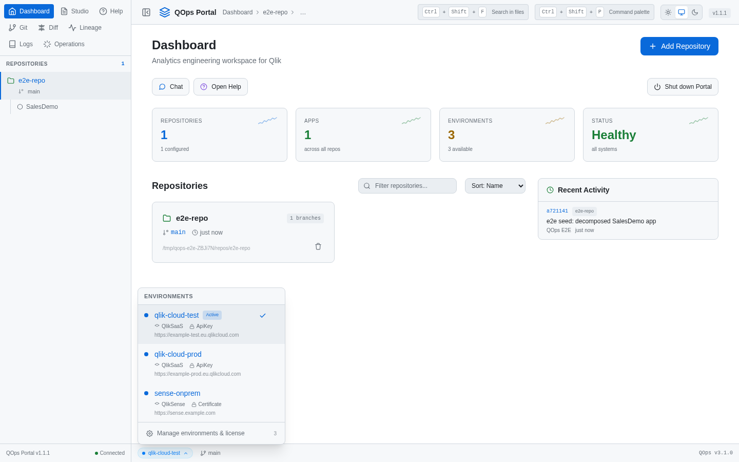Click the Filter repositories input field

tap(407, 186)
